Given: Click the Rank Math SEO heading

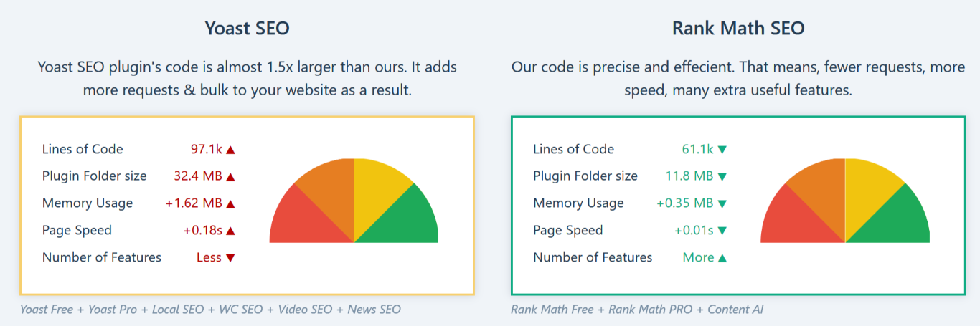Looking at the screenshot, I should click(x=738, y=28).
